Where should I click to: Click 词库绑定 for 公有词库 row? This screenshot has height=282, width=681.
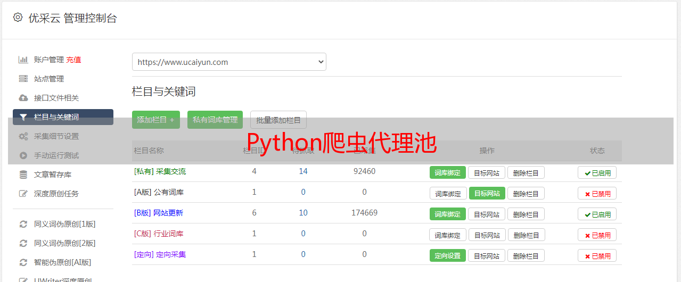[x=448, y=193]
